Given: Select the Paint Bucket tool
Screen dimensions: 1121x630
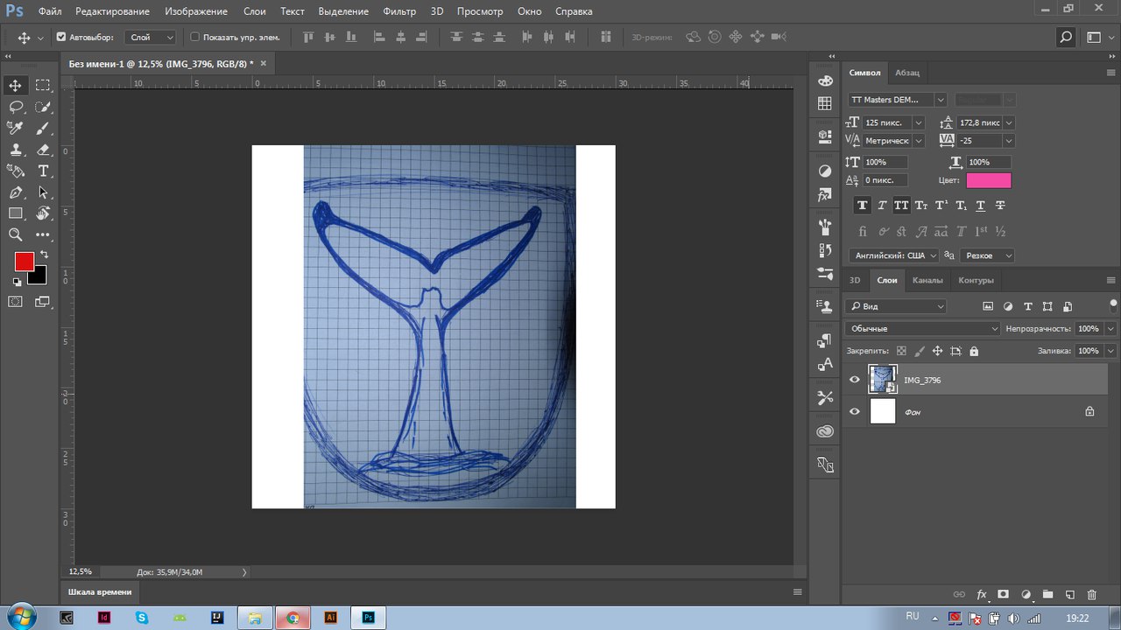Looking at the screenshot, I should click(x=16, y=171).
